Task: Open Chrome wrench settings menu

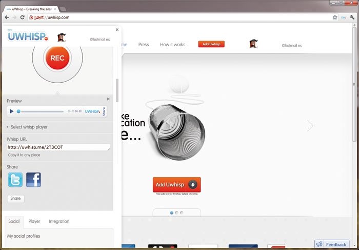Action: [x=352, y=17]
